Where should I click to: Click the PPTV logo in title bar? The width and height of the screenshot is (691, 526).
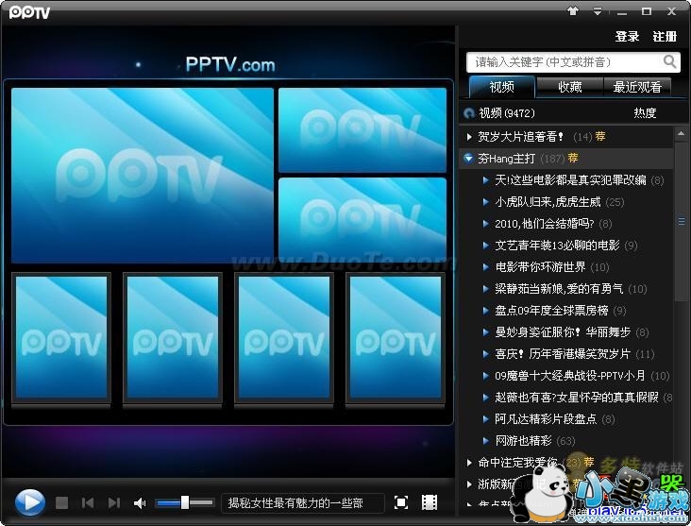click(x=29, y=12)
